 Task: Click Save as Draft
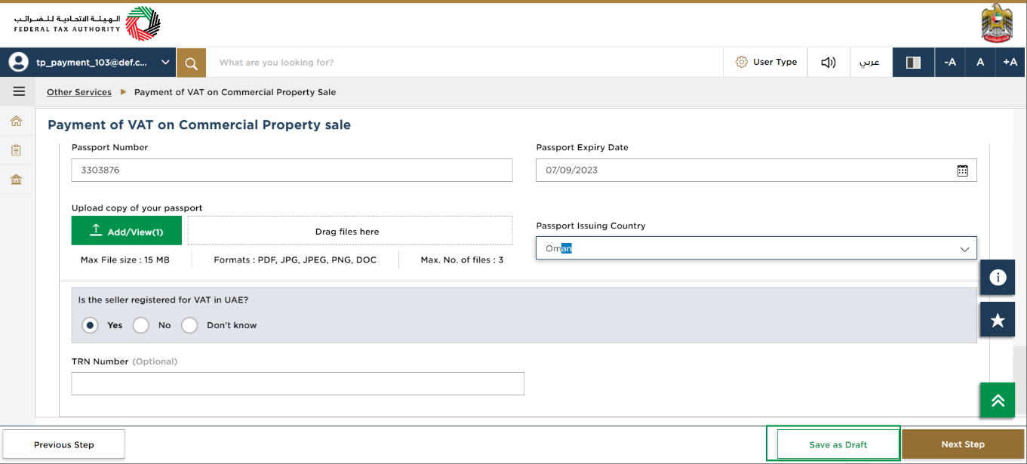[838, 444]
